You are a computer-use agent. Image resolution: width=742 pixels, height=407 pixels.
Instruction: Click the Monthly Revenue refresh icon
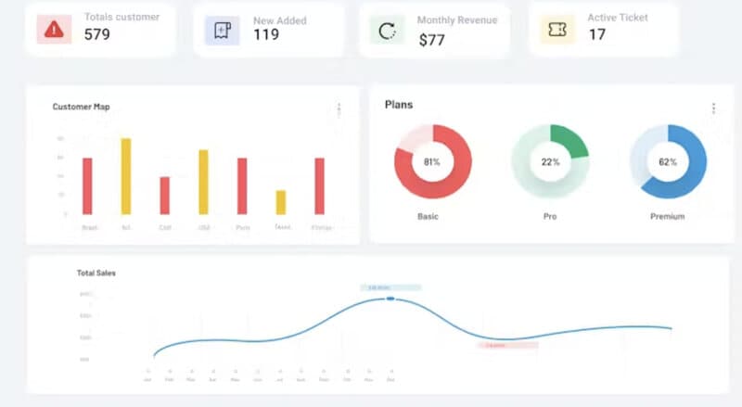tap(387, 31)
